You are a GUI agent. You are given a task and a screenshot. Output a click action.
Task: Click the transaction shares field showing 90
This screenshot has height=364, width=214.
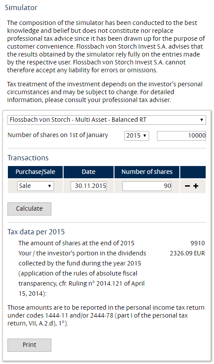[147, 186]
